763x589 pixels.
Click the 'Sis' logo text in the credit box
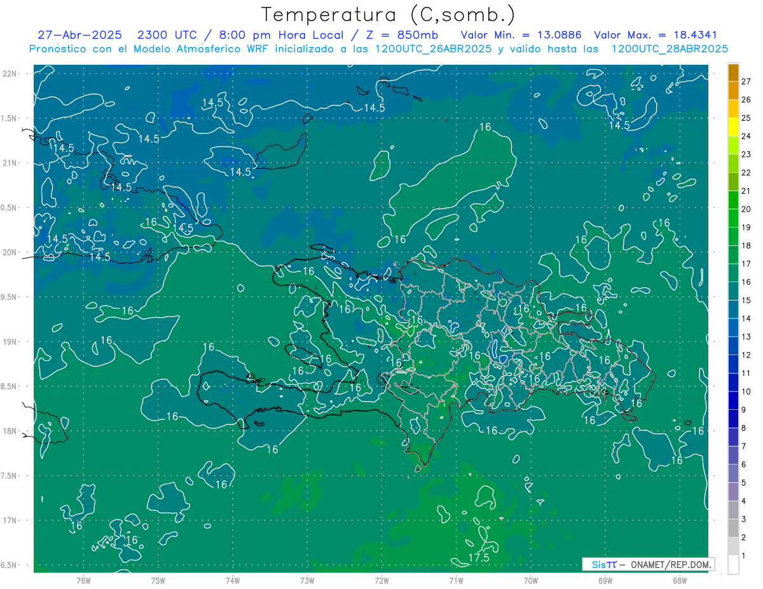coord(598,564)
